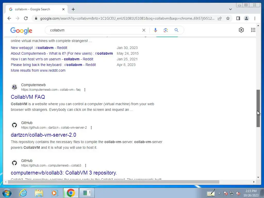
Task: Open a new browser tab
Action: 73,9
